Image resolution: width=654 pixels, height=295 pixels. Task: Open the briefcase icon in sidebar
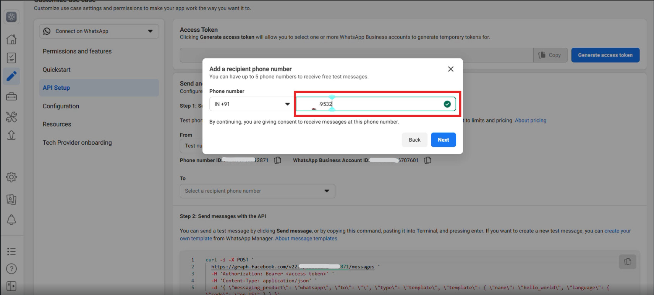click(11, 97)
